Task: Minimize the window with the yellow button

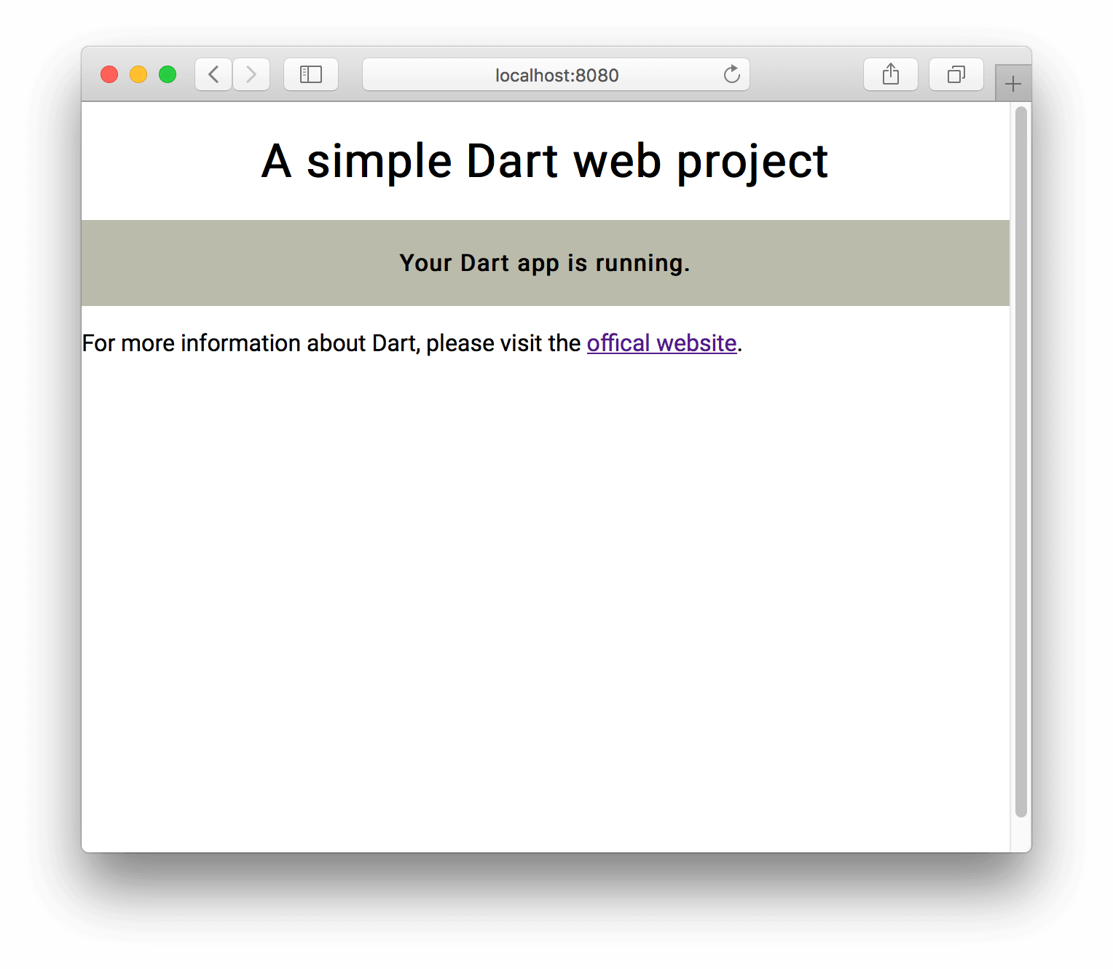Action: click(x=138, y=74)
